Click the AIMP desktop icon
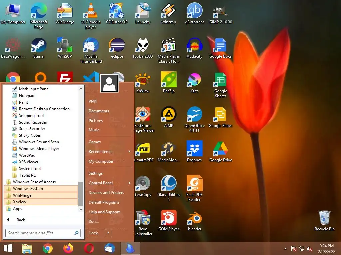Viewport: 341px width, 255px height. [x=169, y=117]
